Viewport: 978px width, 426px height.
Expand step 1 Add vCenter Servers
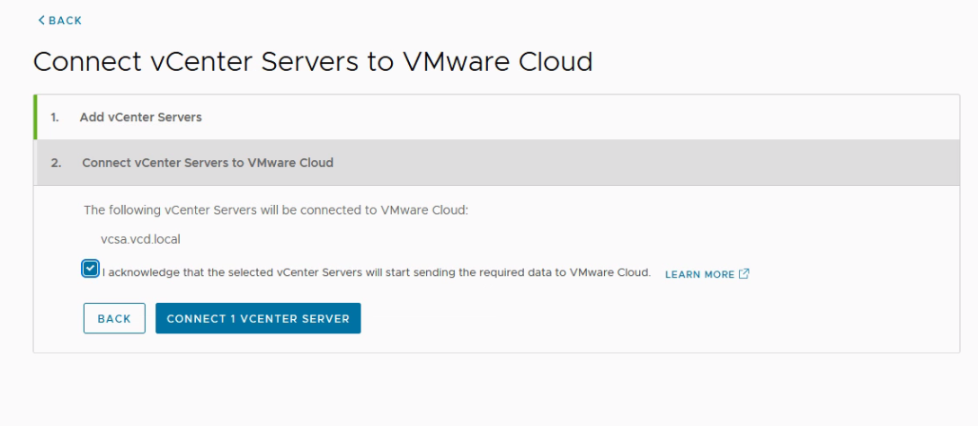140,117
